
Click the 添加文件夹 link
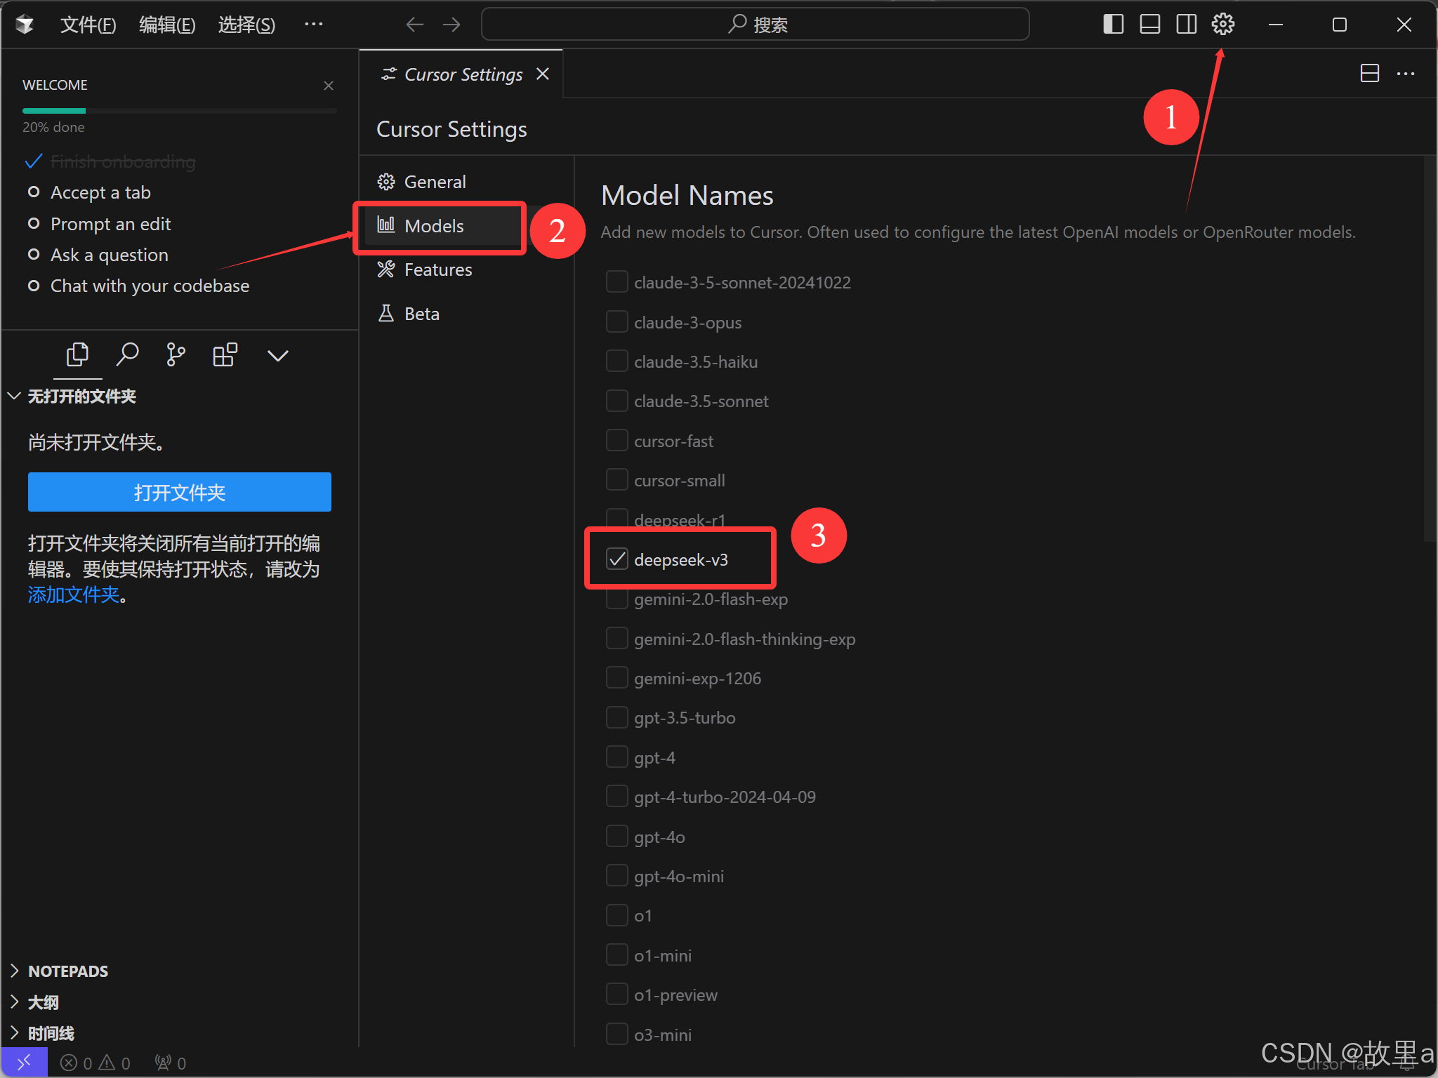pos(74,595)
